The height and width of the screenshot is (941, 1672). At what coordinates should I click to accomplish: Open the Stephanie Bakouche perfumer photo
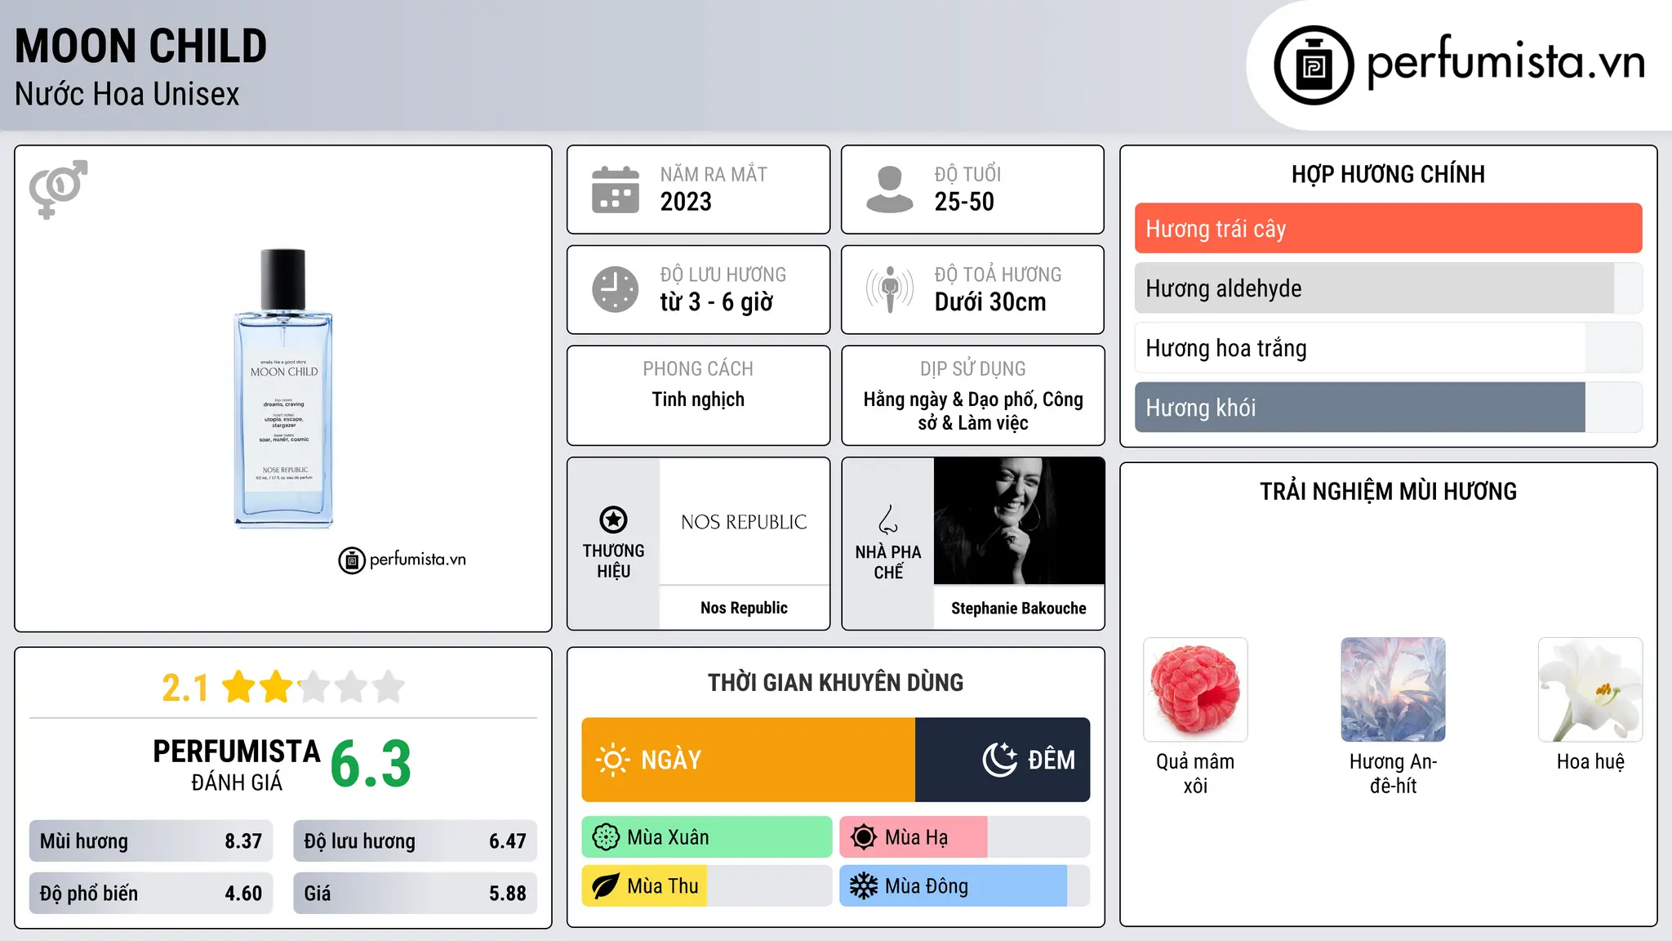point(1019,521)
